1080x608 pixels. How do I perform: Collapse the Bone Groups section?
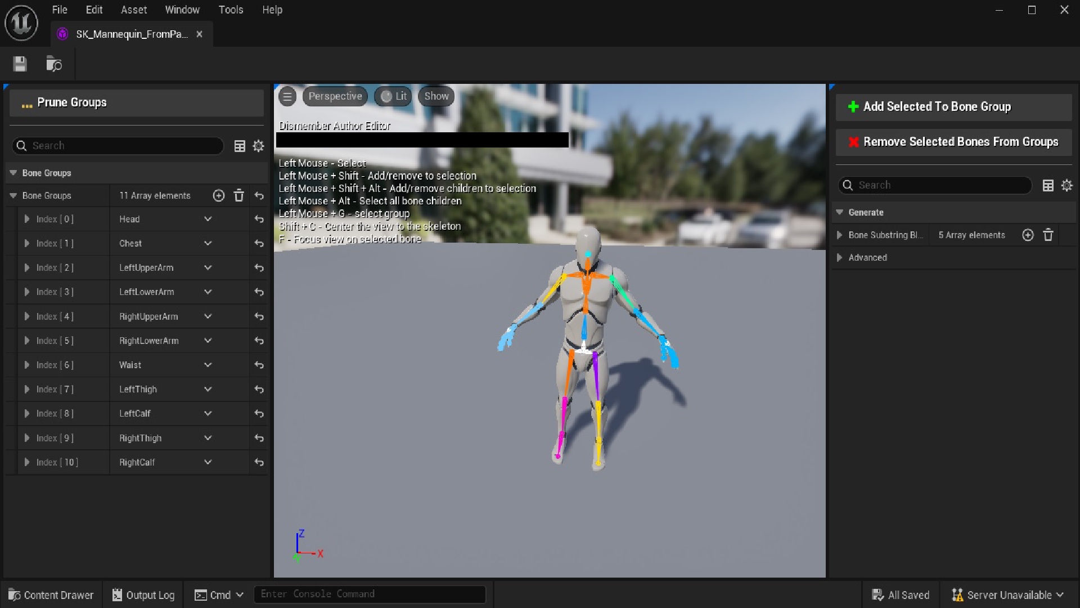coord(12,173)
